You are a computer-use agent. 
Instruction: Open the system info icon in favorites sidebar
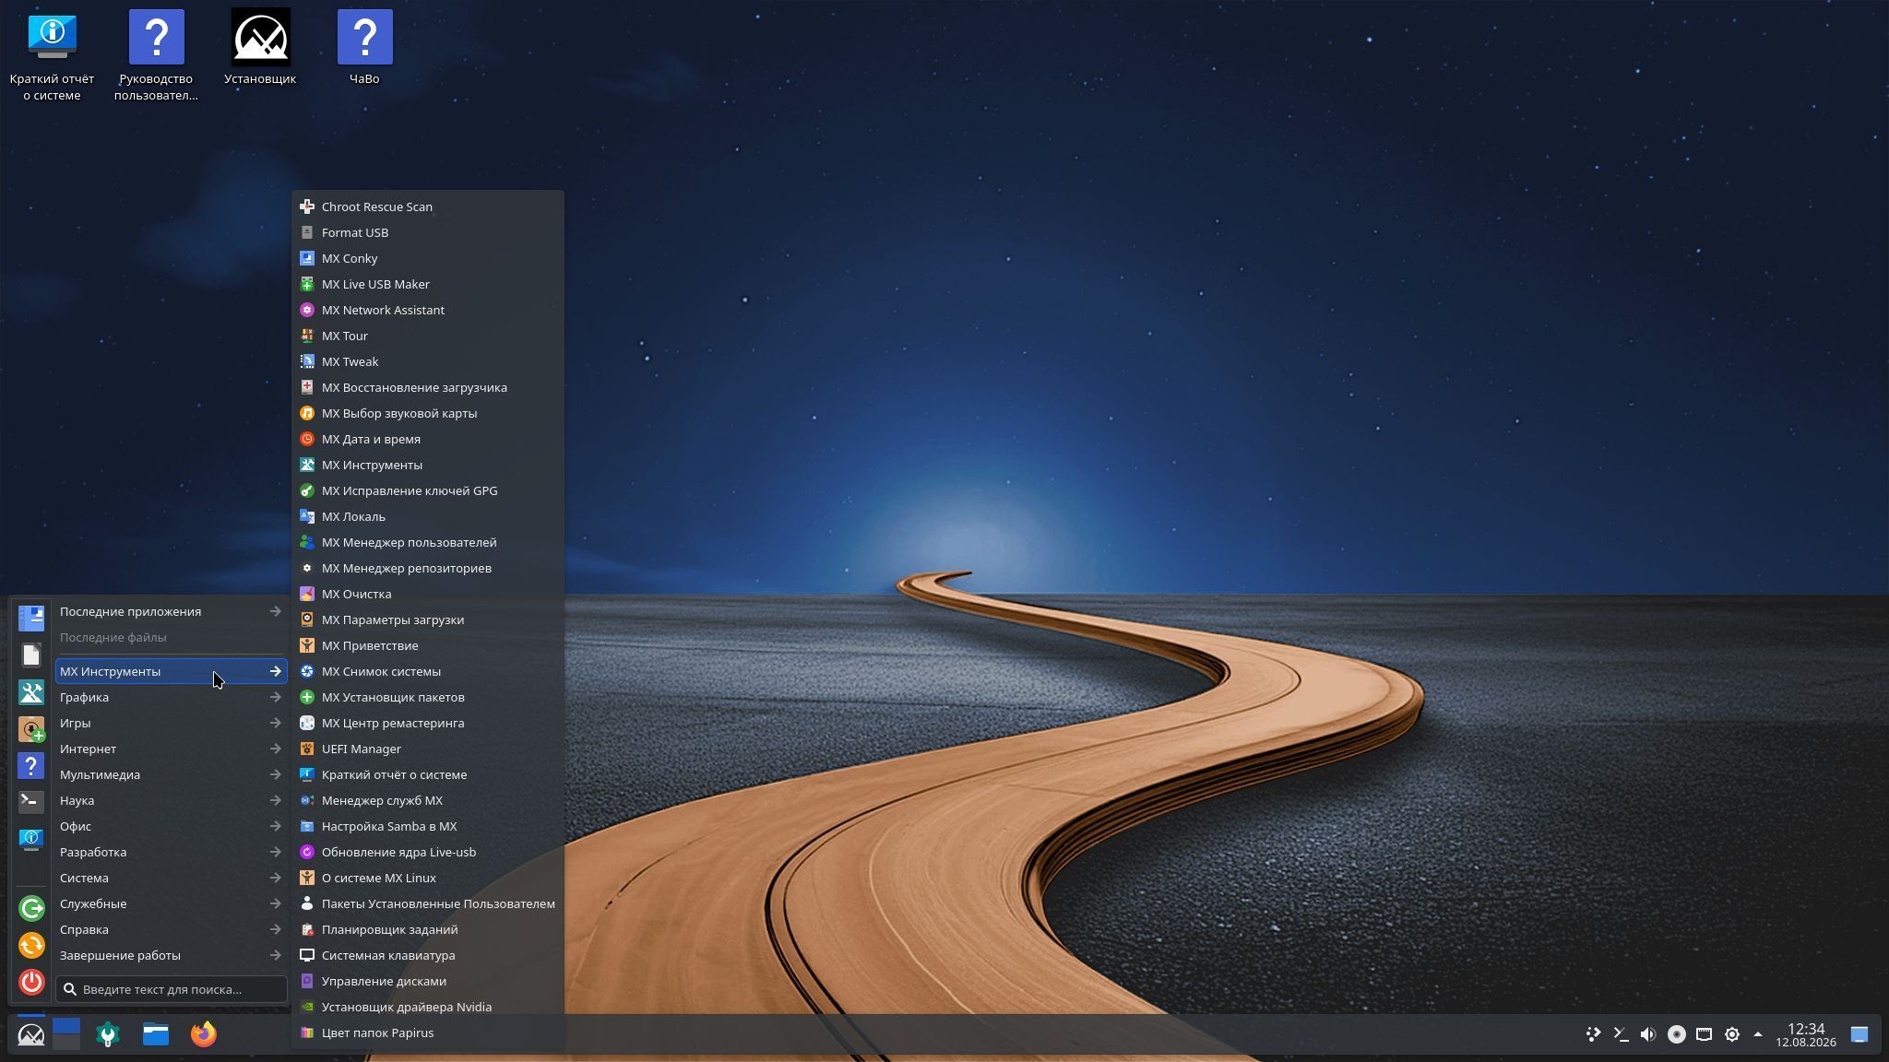tap(31, 839)
